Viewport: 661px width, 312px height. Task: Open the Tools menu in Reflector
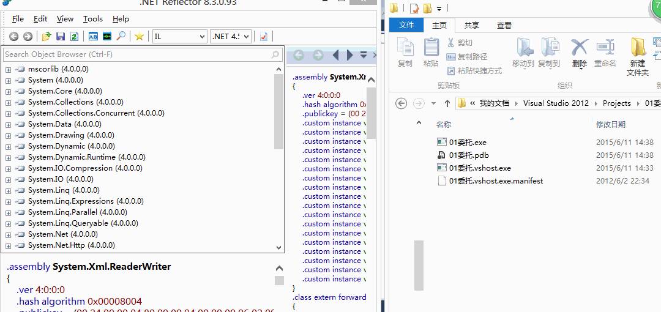93,19
